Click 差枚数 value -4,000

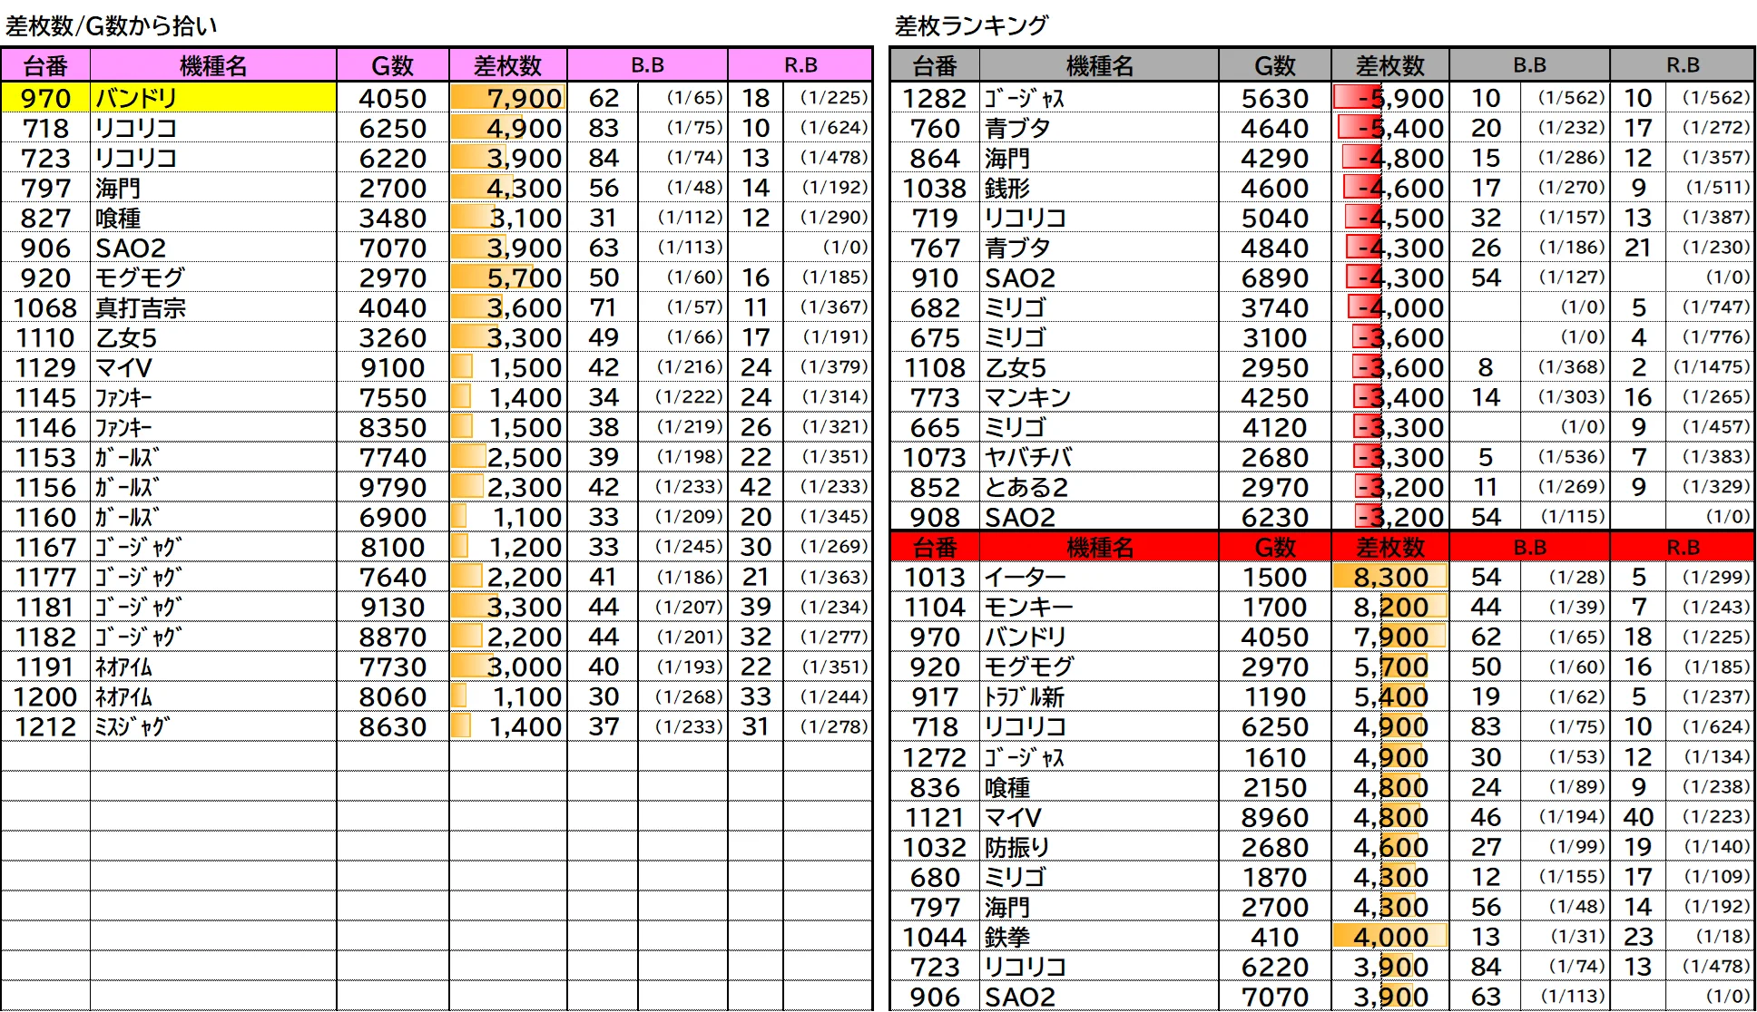tap(1400, 307)
